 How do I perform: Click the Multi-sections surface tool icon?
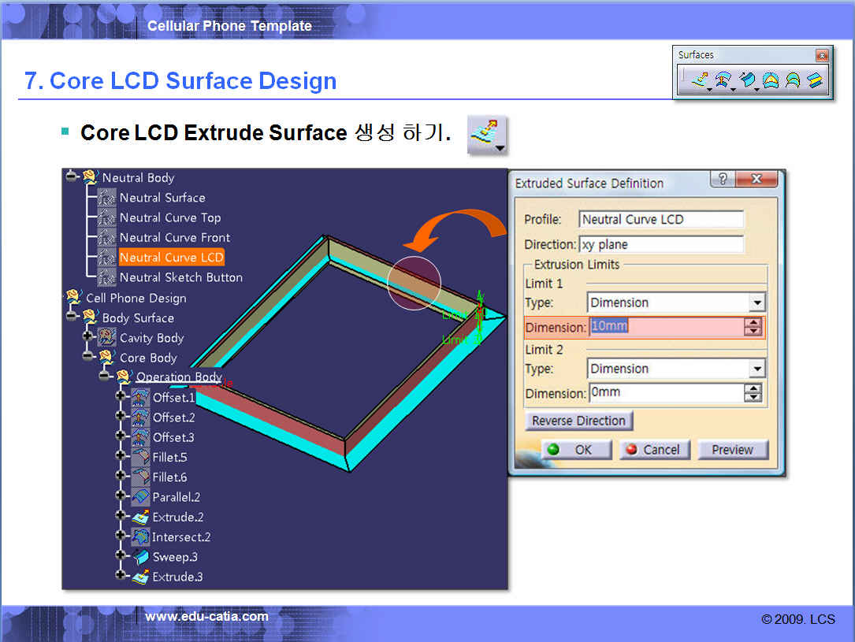pos(793,80)
